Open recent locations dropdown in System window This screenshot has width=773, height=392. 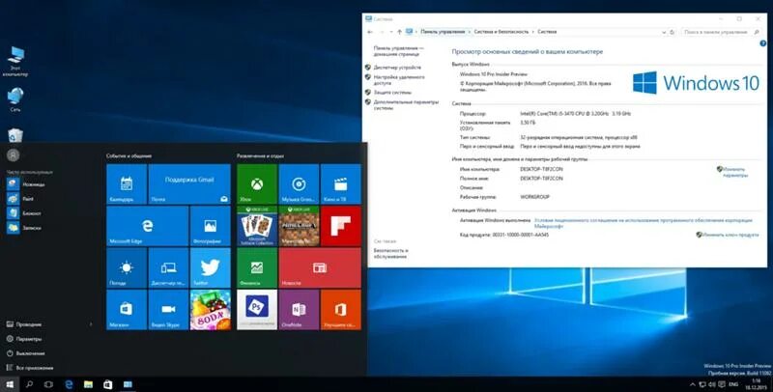coord(391,32)
